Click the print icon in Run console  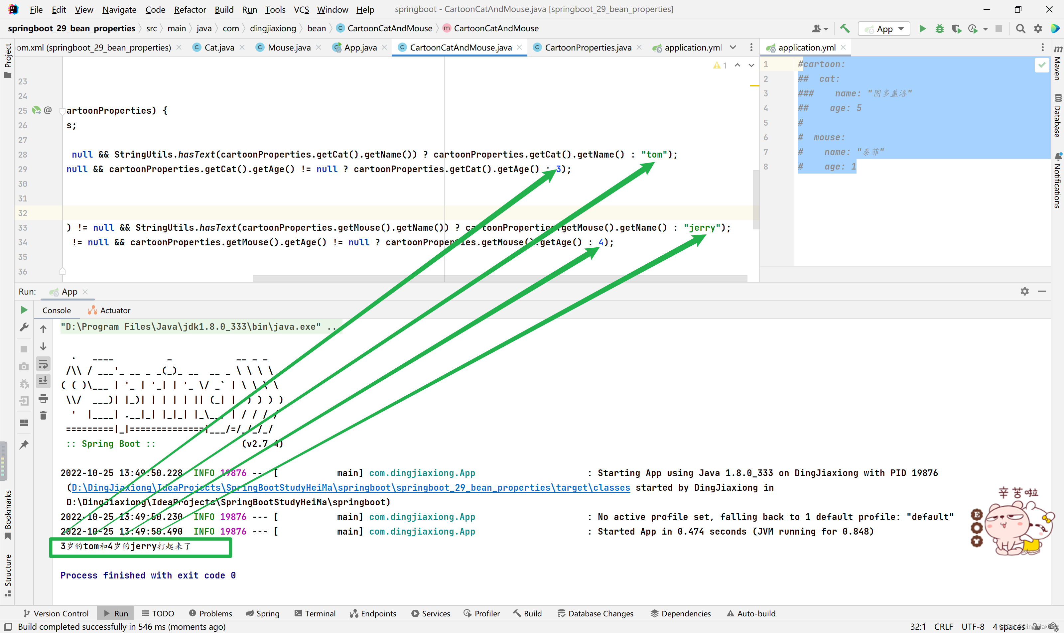click(x=43, y=399)
